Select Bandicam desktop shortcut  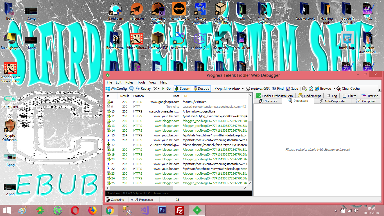pyautogui.click(x=116, y=12)
